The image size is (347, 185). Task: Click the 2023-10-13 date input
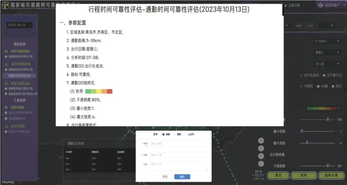tap(20, 25)
